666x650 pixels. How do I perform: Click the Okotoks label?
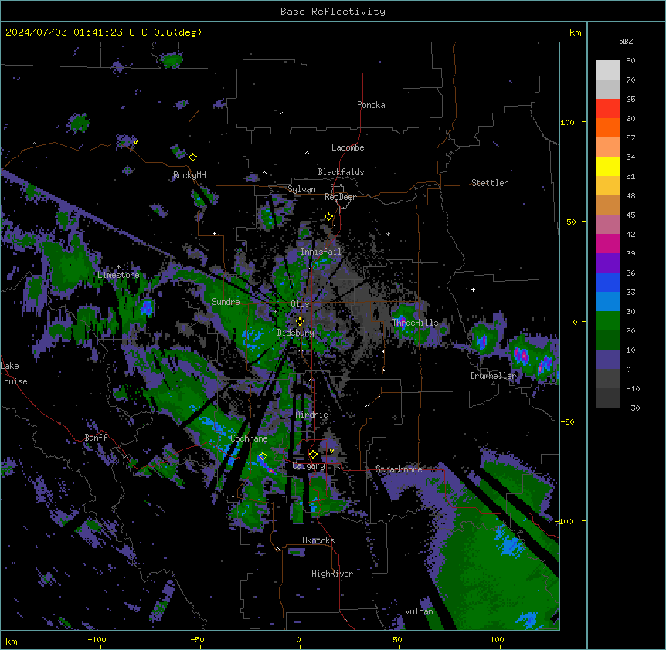[x=318, y=540]
